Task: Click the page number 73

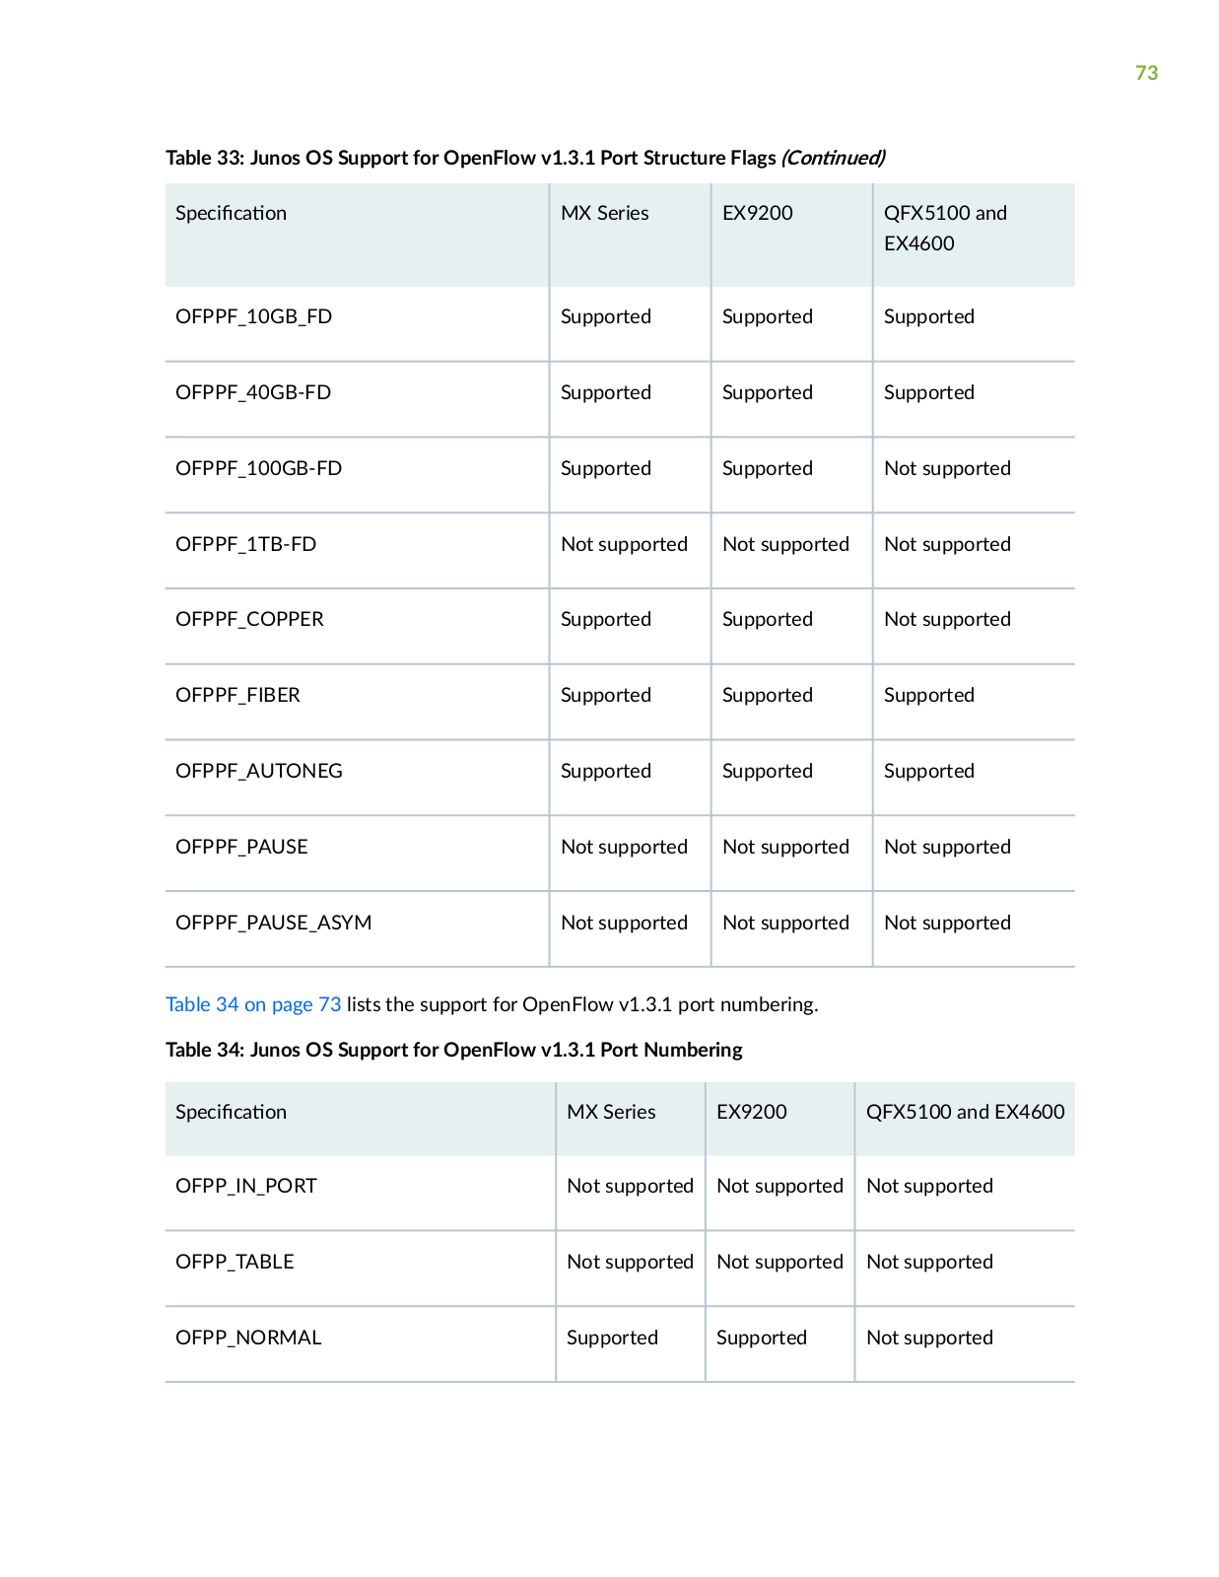Action: (1146, 73)
